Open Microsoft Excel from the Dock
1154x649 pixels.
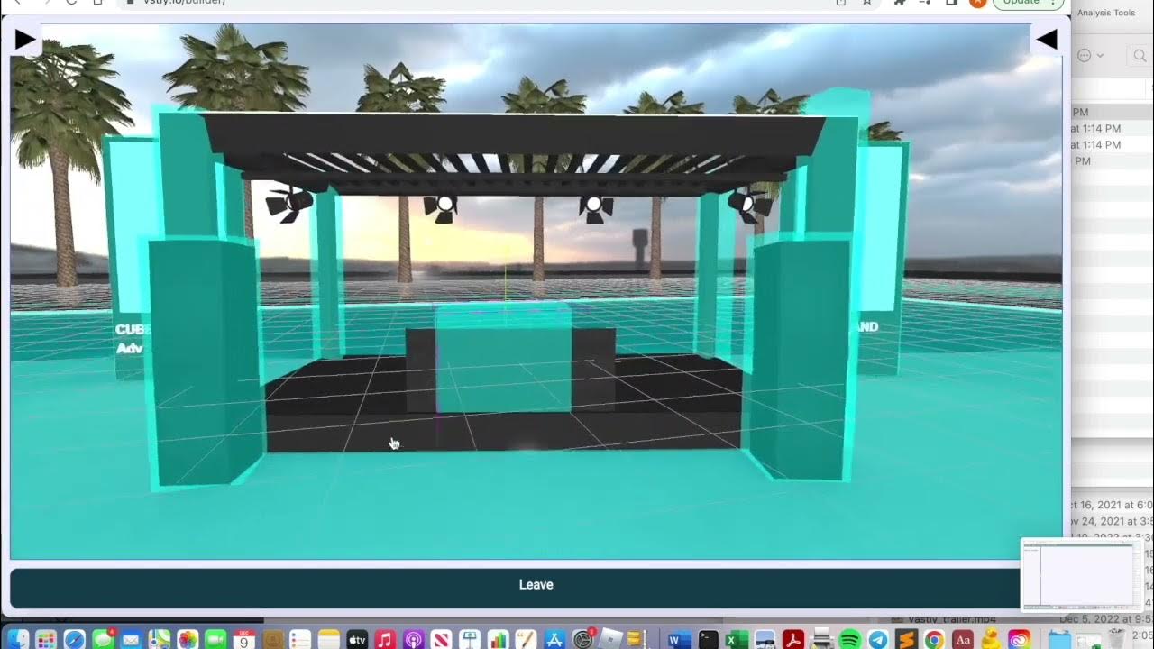[x=736, y=639]
